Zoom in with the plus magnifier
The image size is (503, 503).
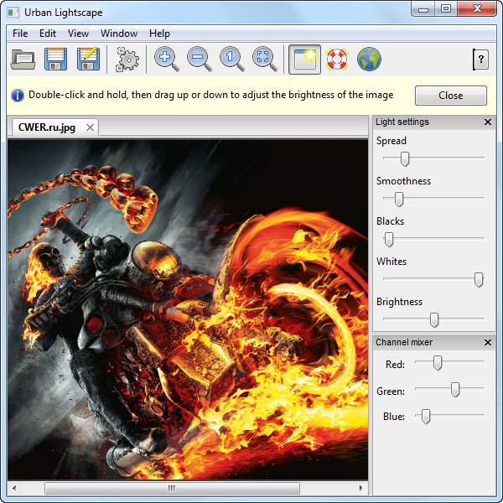(x=166, y=60)
